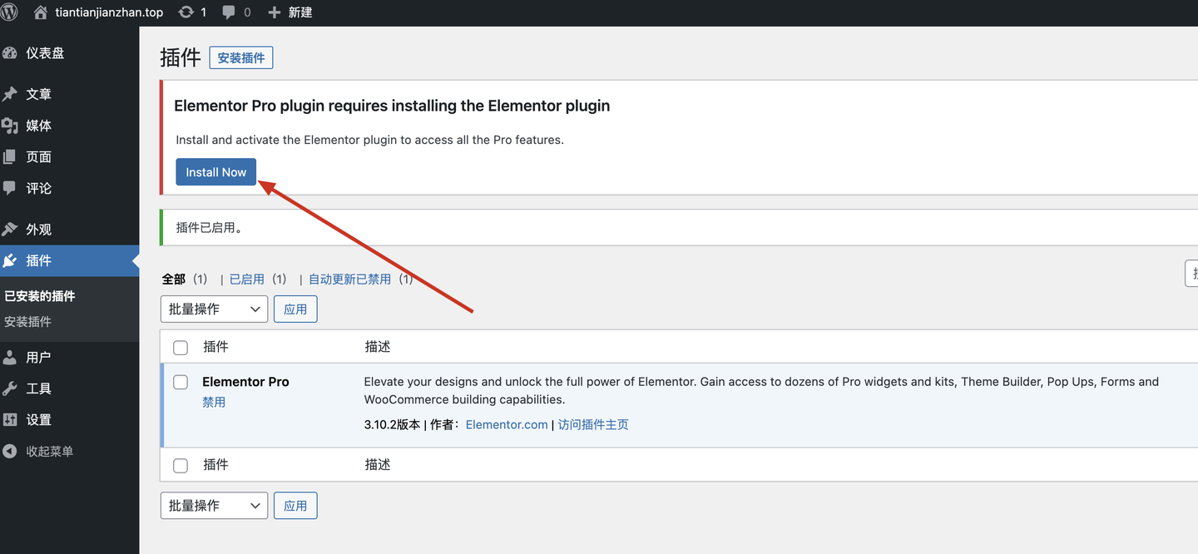Image resolution: width=1198 pixels, height=554 pixels.
Task: Switch to 已启用 filter tab
Action: tap(246, 279)
